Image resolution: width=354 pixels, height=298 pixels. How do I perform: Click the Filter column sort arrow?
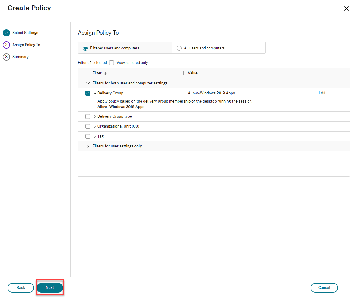click(x=105, y=73)
